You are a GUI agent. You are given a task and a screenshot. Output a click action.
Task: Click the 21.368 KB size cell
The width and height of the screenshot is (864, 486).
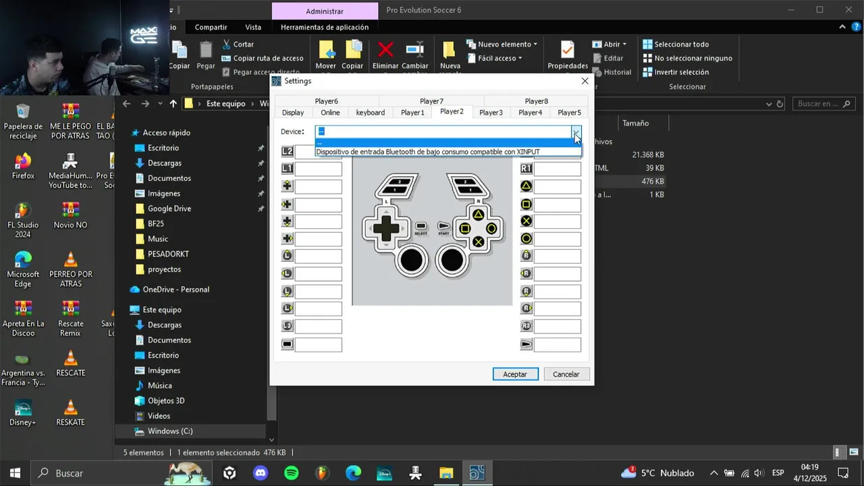(647, 155)
